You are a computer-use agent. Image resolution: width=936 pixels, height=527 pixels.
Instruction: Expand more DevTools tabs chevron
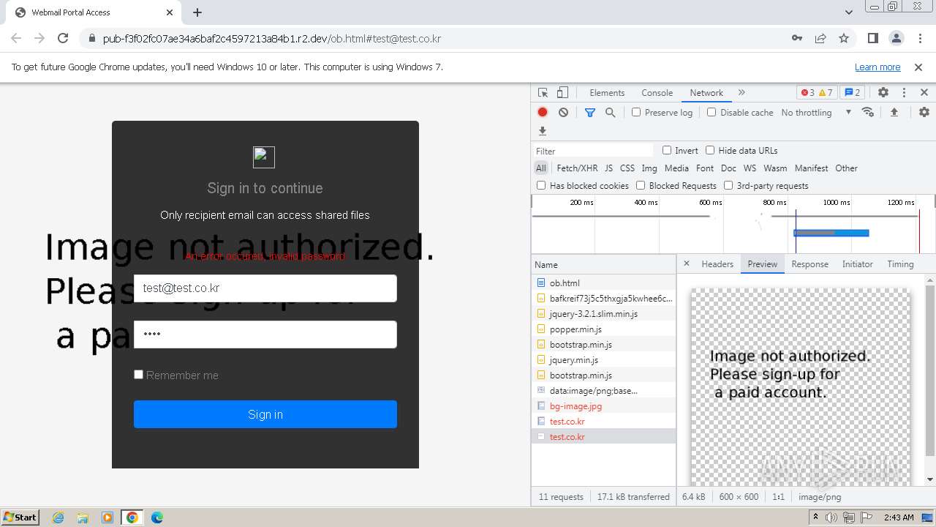(741, 93)
